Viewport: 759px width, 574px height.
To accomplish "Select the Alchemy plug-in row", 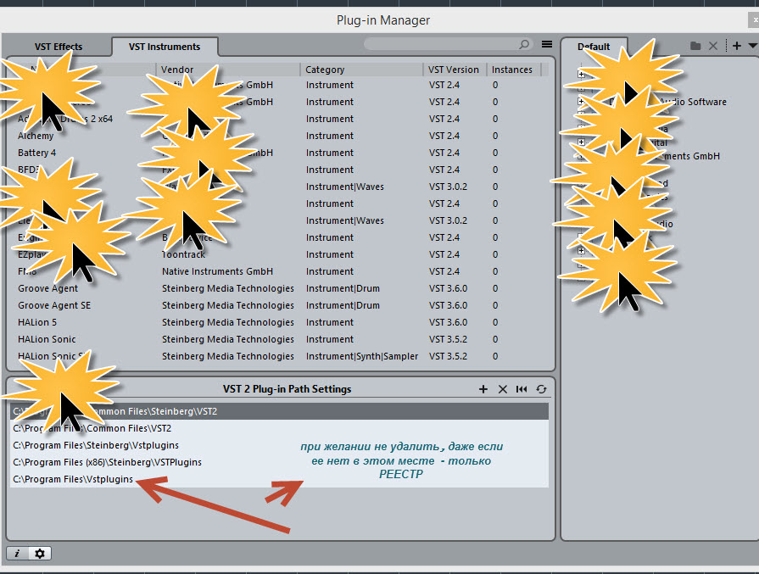I will [36, 136].
